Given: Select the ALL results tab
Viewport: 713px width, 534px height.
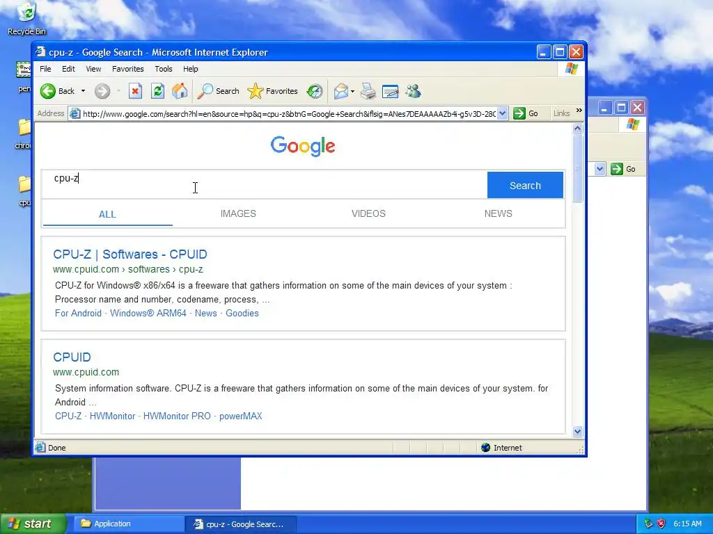Looking at the screenshot, I should point(107,214).
